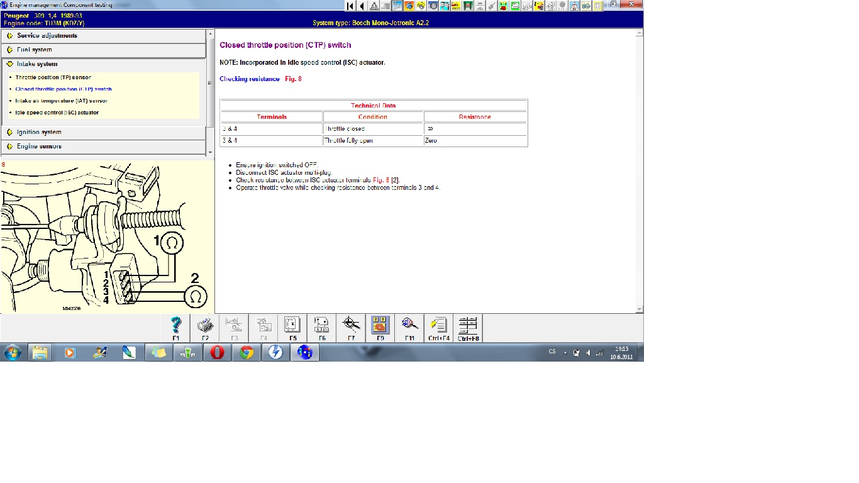The width and height of the screenshot is (859, 483).
Task: Open the F5 toolbar button
Action: (x=292, y=326)
